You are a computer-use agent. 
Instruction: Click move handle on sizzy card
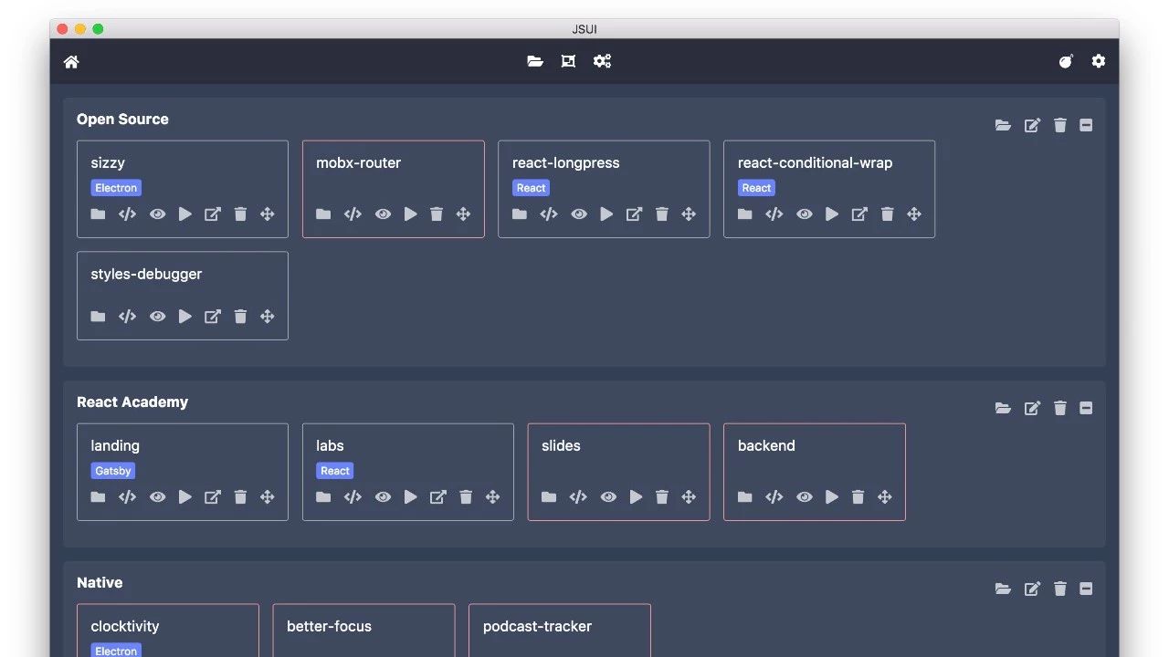[x=267, y=214]
